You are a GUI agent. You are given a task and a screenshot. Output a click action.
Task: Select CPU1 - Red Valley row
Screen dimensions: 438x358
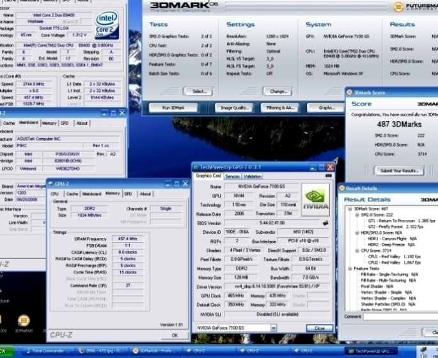(394, 256)
